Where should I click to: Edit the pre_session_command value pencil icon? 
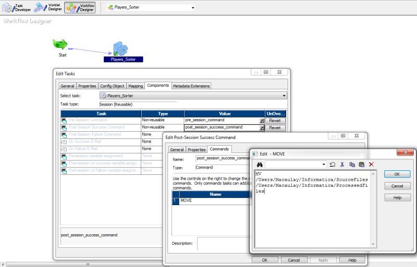point(262,121)
